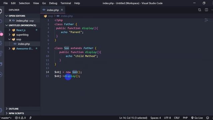Click the 'echo "child Method";' line
213x120 pixels.
tap(82, 56)
